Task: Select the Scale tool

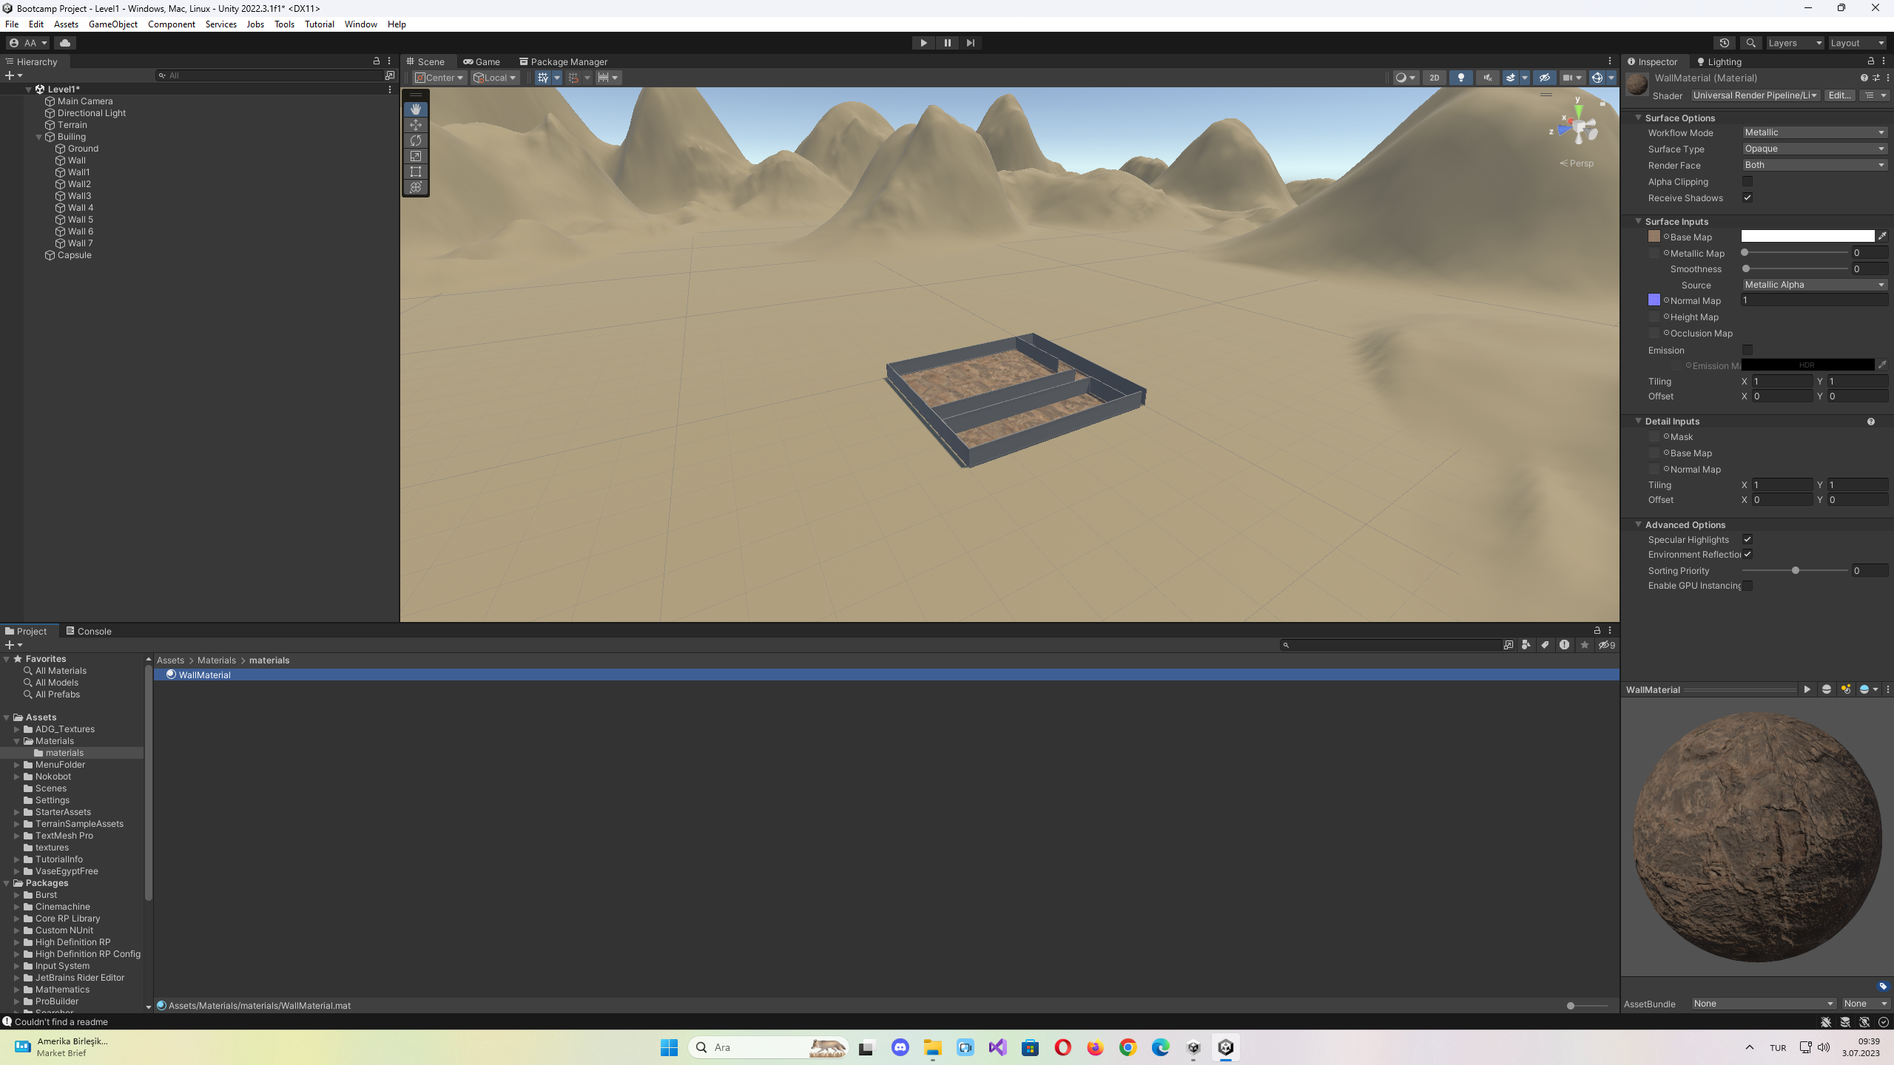Action: tap(416, 156)
